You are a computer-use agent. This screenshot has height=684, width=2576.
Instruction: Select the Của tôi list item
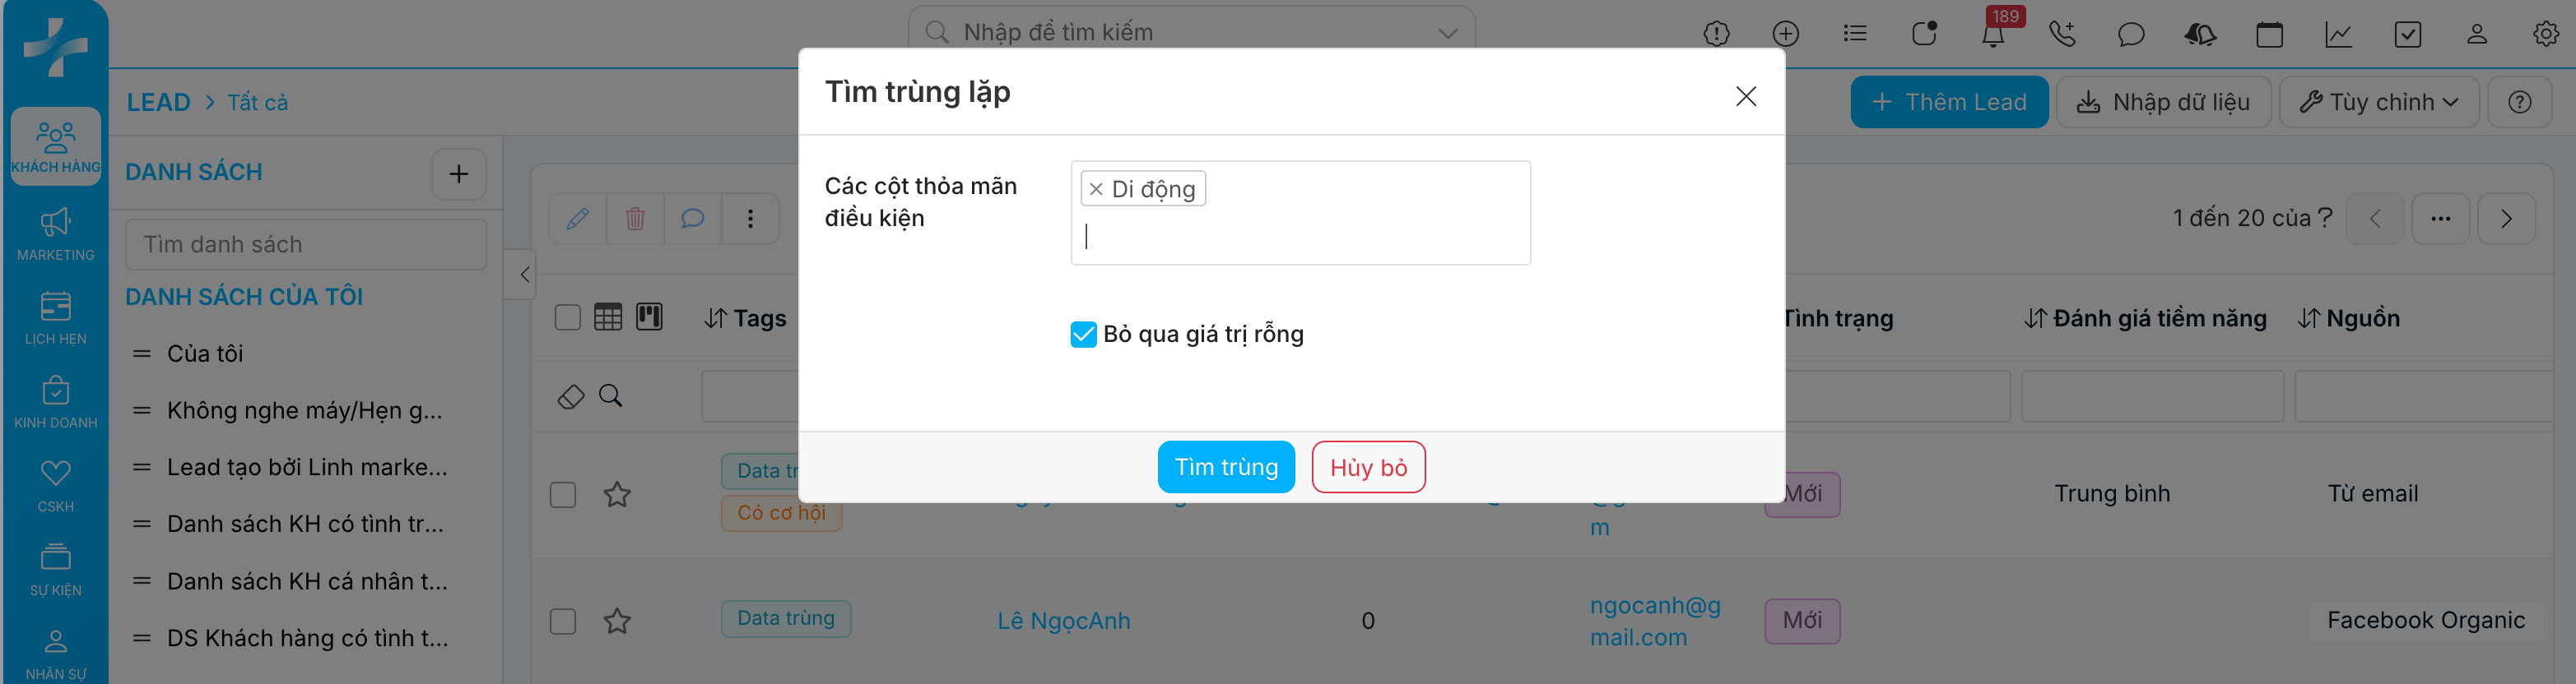205,354
